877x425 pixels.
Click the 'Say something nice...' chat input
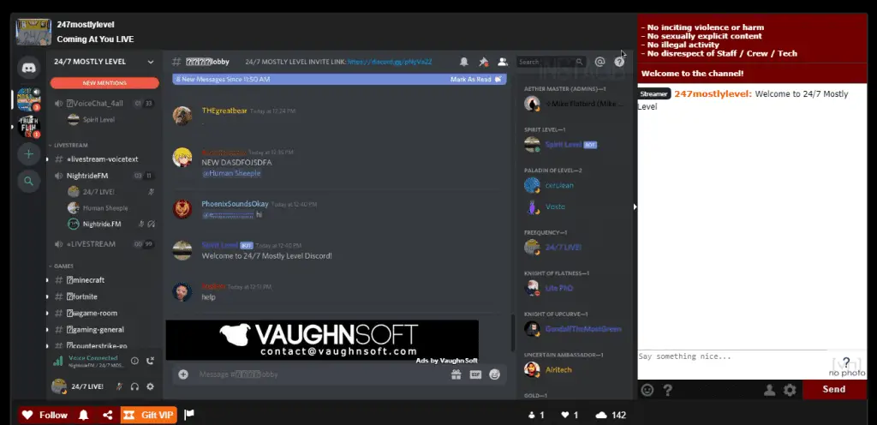click(731, 365)
